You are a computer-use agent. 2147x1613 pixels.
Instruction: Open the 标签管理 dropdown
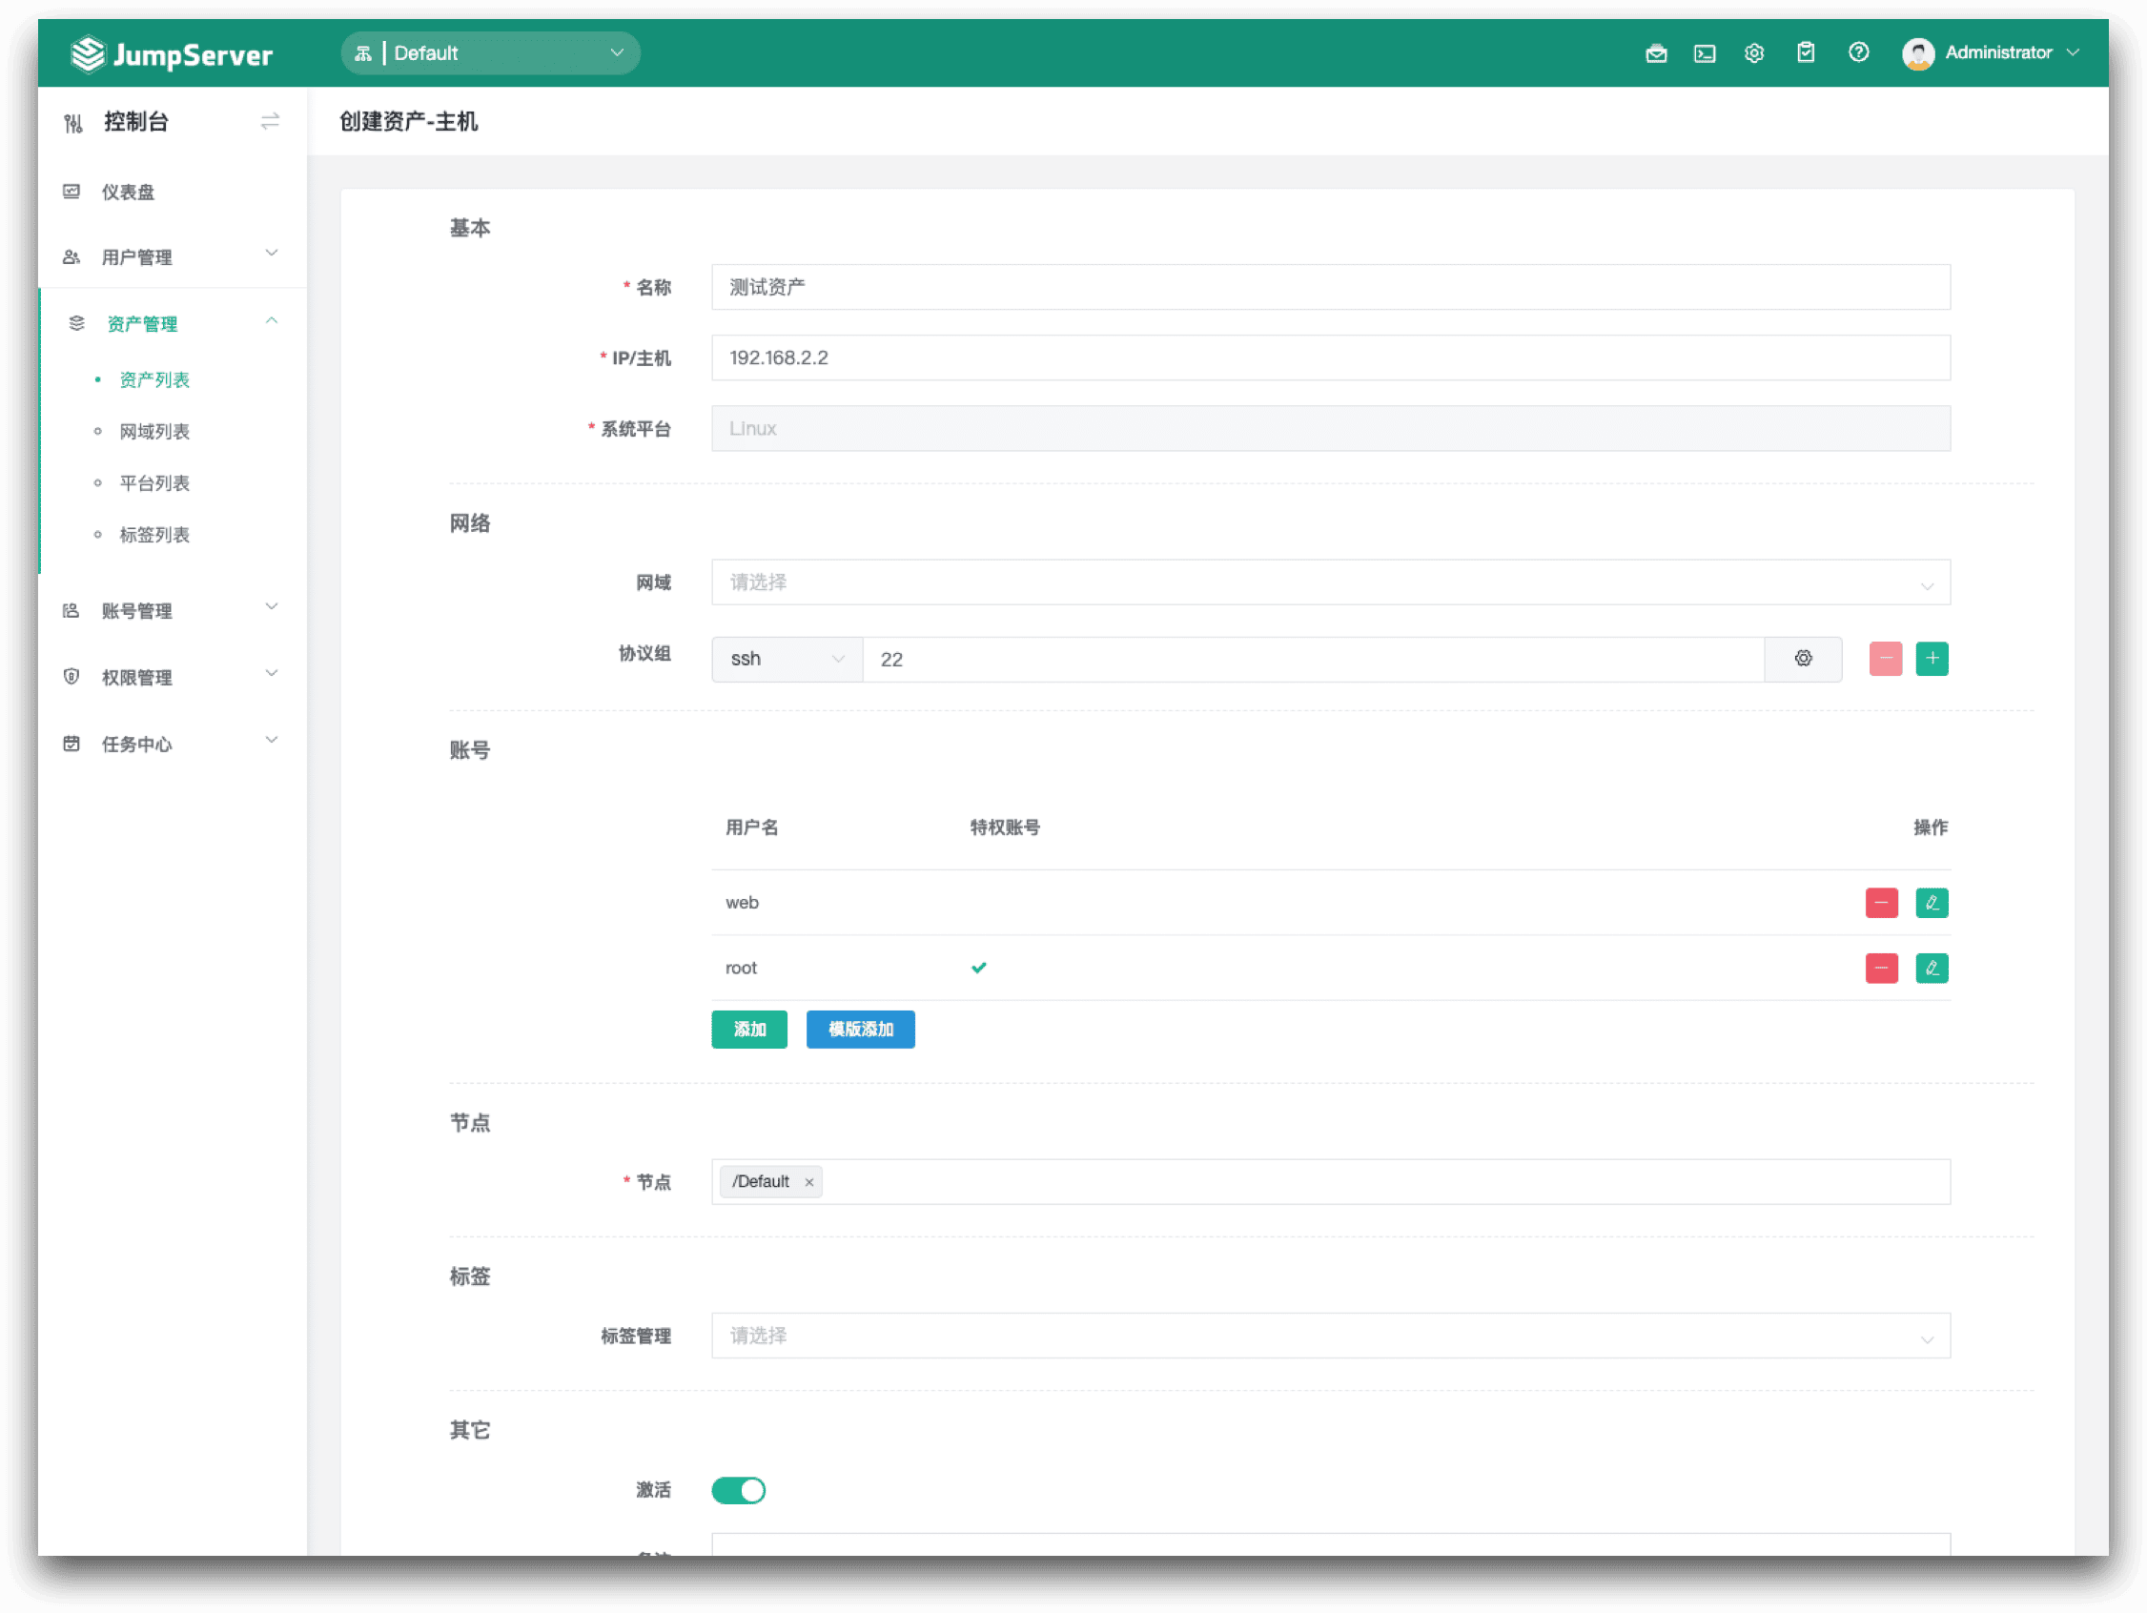coord(1331,1336)
